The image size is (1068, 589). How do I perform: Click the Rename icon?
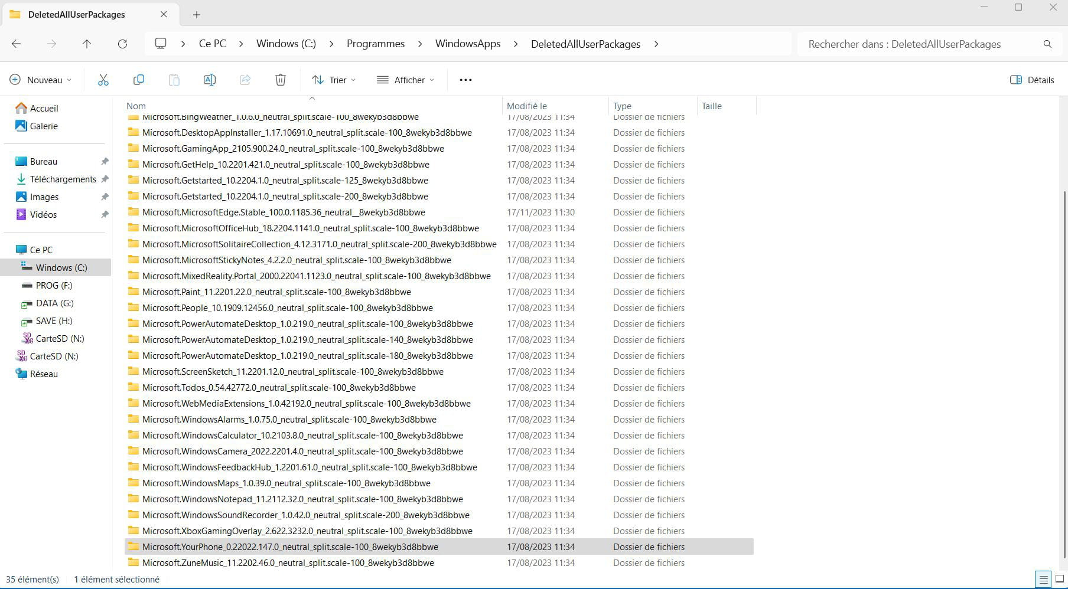pos(210,80)
